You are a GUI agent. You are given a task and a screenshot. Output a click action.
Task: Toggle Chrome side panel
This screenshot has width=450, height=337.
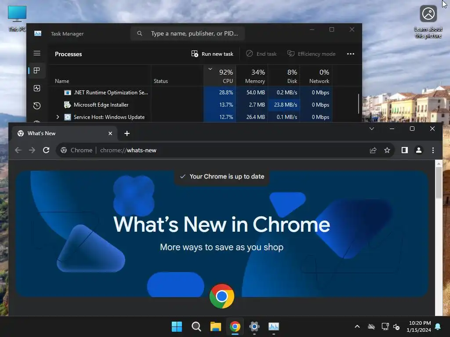(405, 150)
